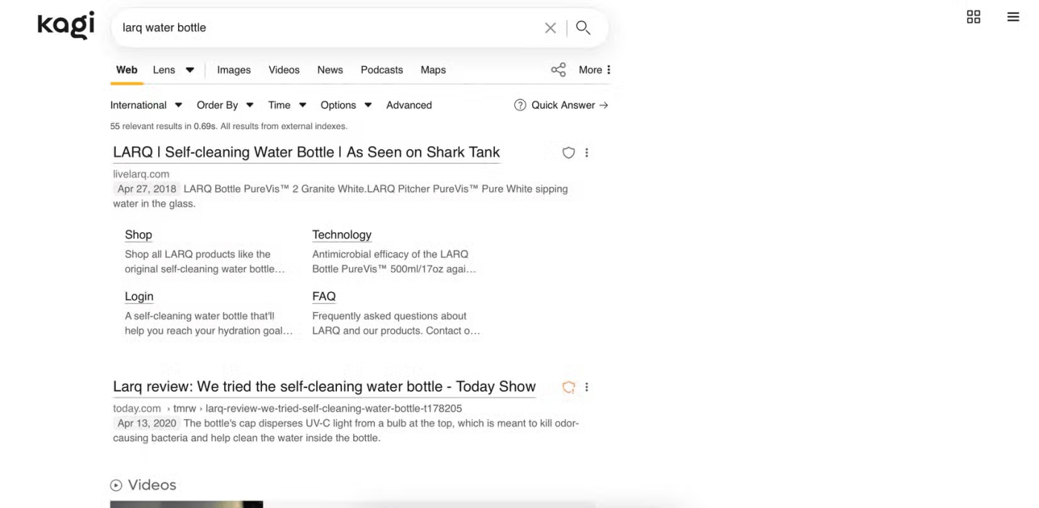This screenshot has width=1039, height=508.
Task: Open LARQ Self-cleaning Water Bottle result title
Action: point(307,152)
